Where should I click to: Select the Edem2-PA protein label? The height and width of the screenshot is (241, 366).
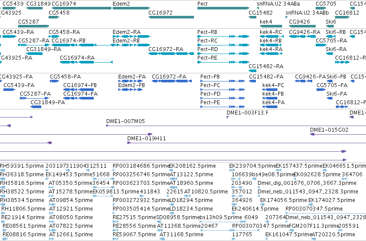pos(132,76)
